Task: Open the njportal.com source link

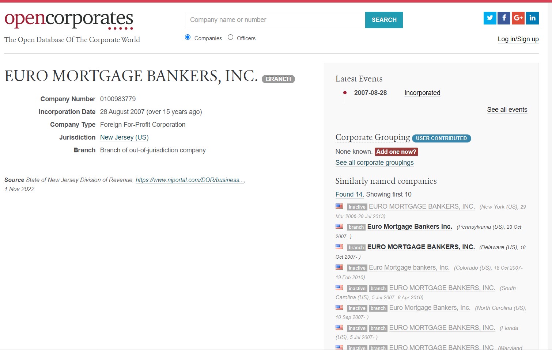Action: point(190,180)
